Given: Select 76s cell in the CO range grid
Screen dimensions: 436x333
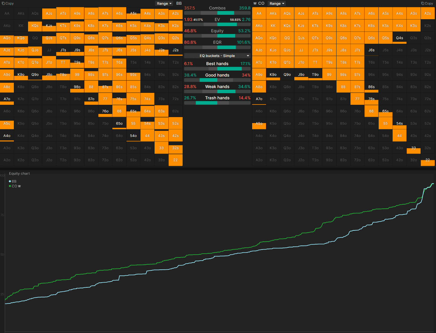Looking at the screenshot, I should [371, 99].
